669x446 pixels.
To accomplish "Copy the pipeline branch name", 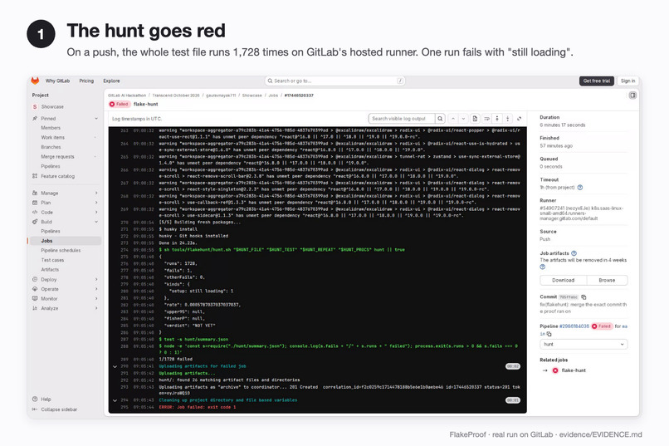I will click(549, 334).
